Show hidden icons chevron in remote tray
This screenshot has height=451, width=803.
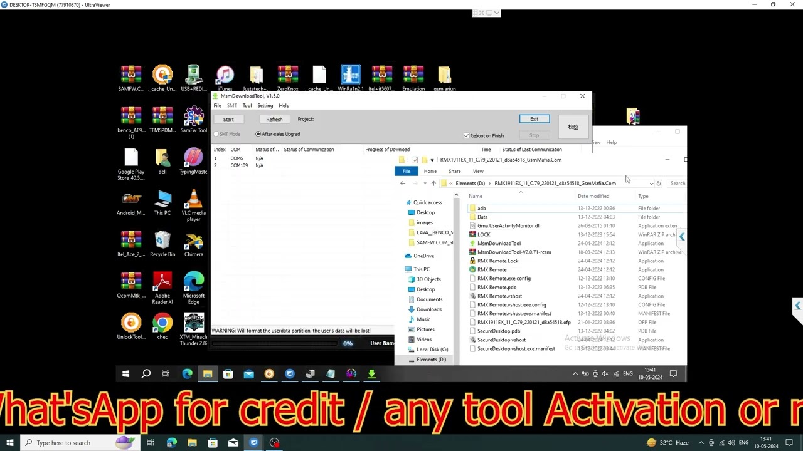click(x=575, y=374)
